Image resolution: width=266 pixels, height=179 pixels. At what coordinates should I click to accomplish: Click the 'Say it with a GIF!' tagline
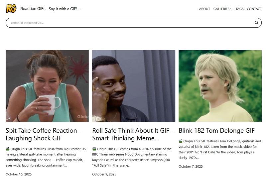pos(65,9)
